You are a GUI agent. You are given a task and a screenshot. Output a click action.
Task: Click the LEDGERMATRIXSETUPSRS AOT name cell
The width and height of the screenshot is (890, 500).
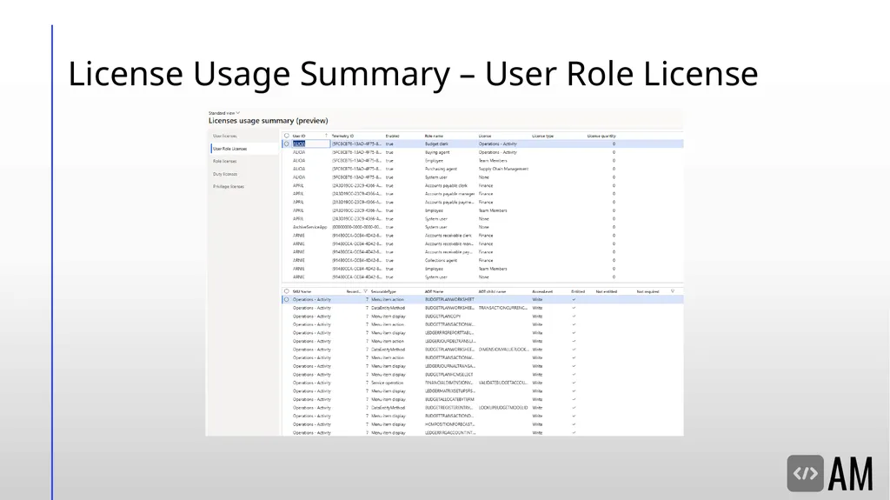(449, 391)
